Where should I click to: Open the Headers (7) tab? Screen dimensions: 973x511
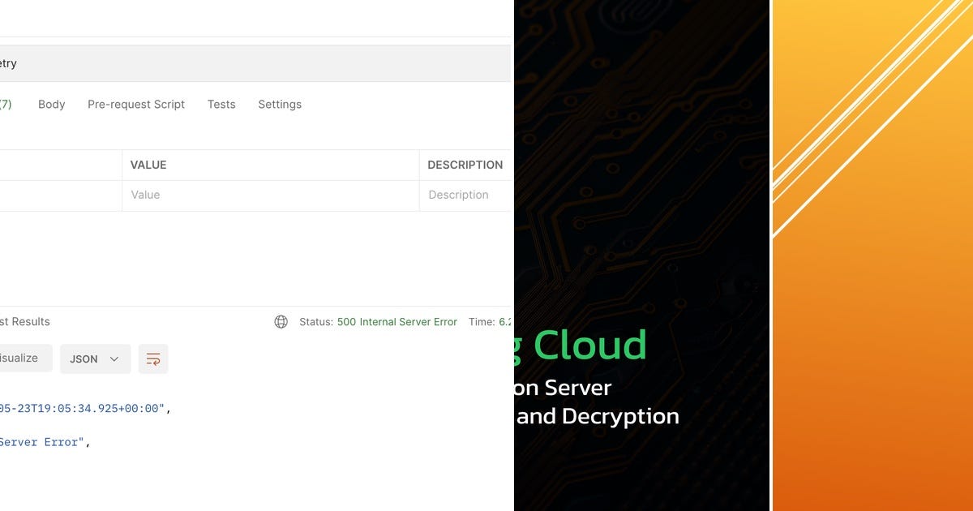click(x=5, y=104)
